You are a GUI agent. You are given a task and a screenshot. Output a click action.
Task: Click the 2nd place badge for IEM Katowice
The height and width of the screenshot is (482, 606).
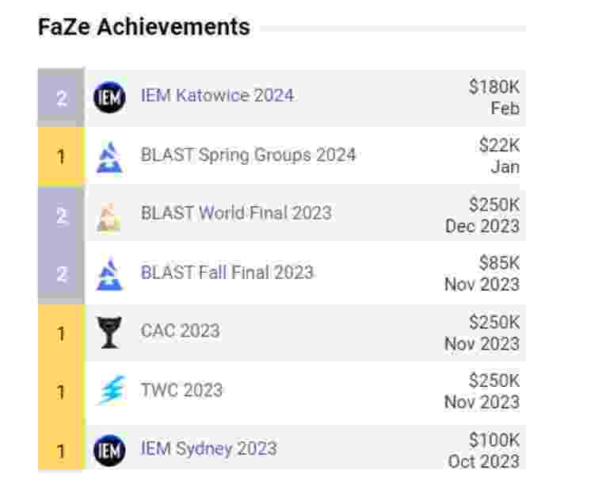[61, 98]
